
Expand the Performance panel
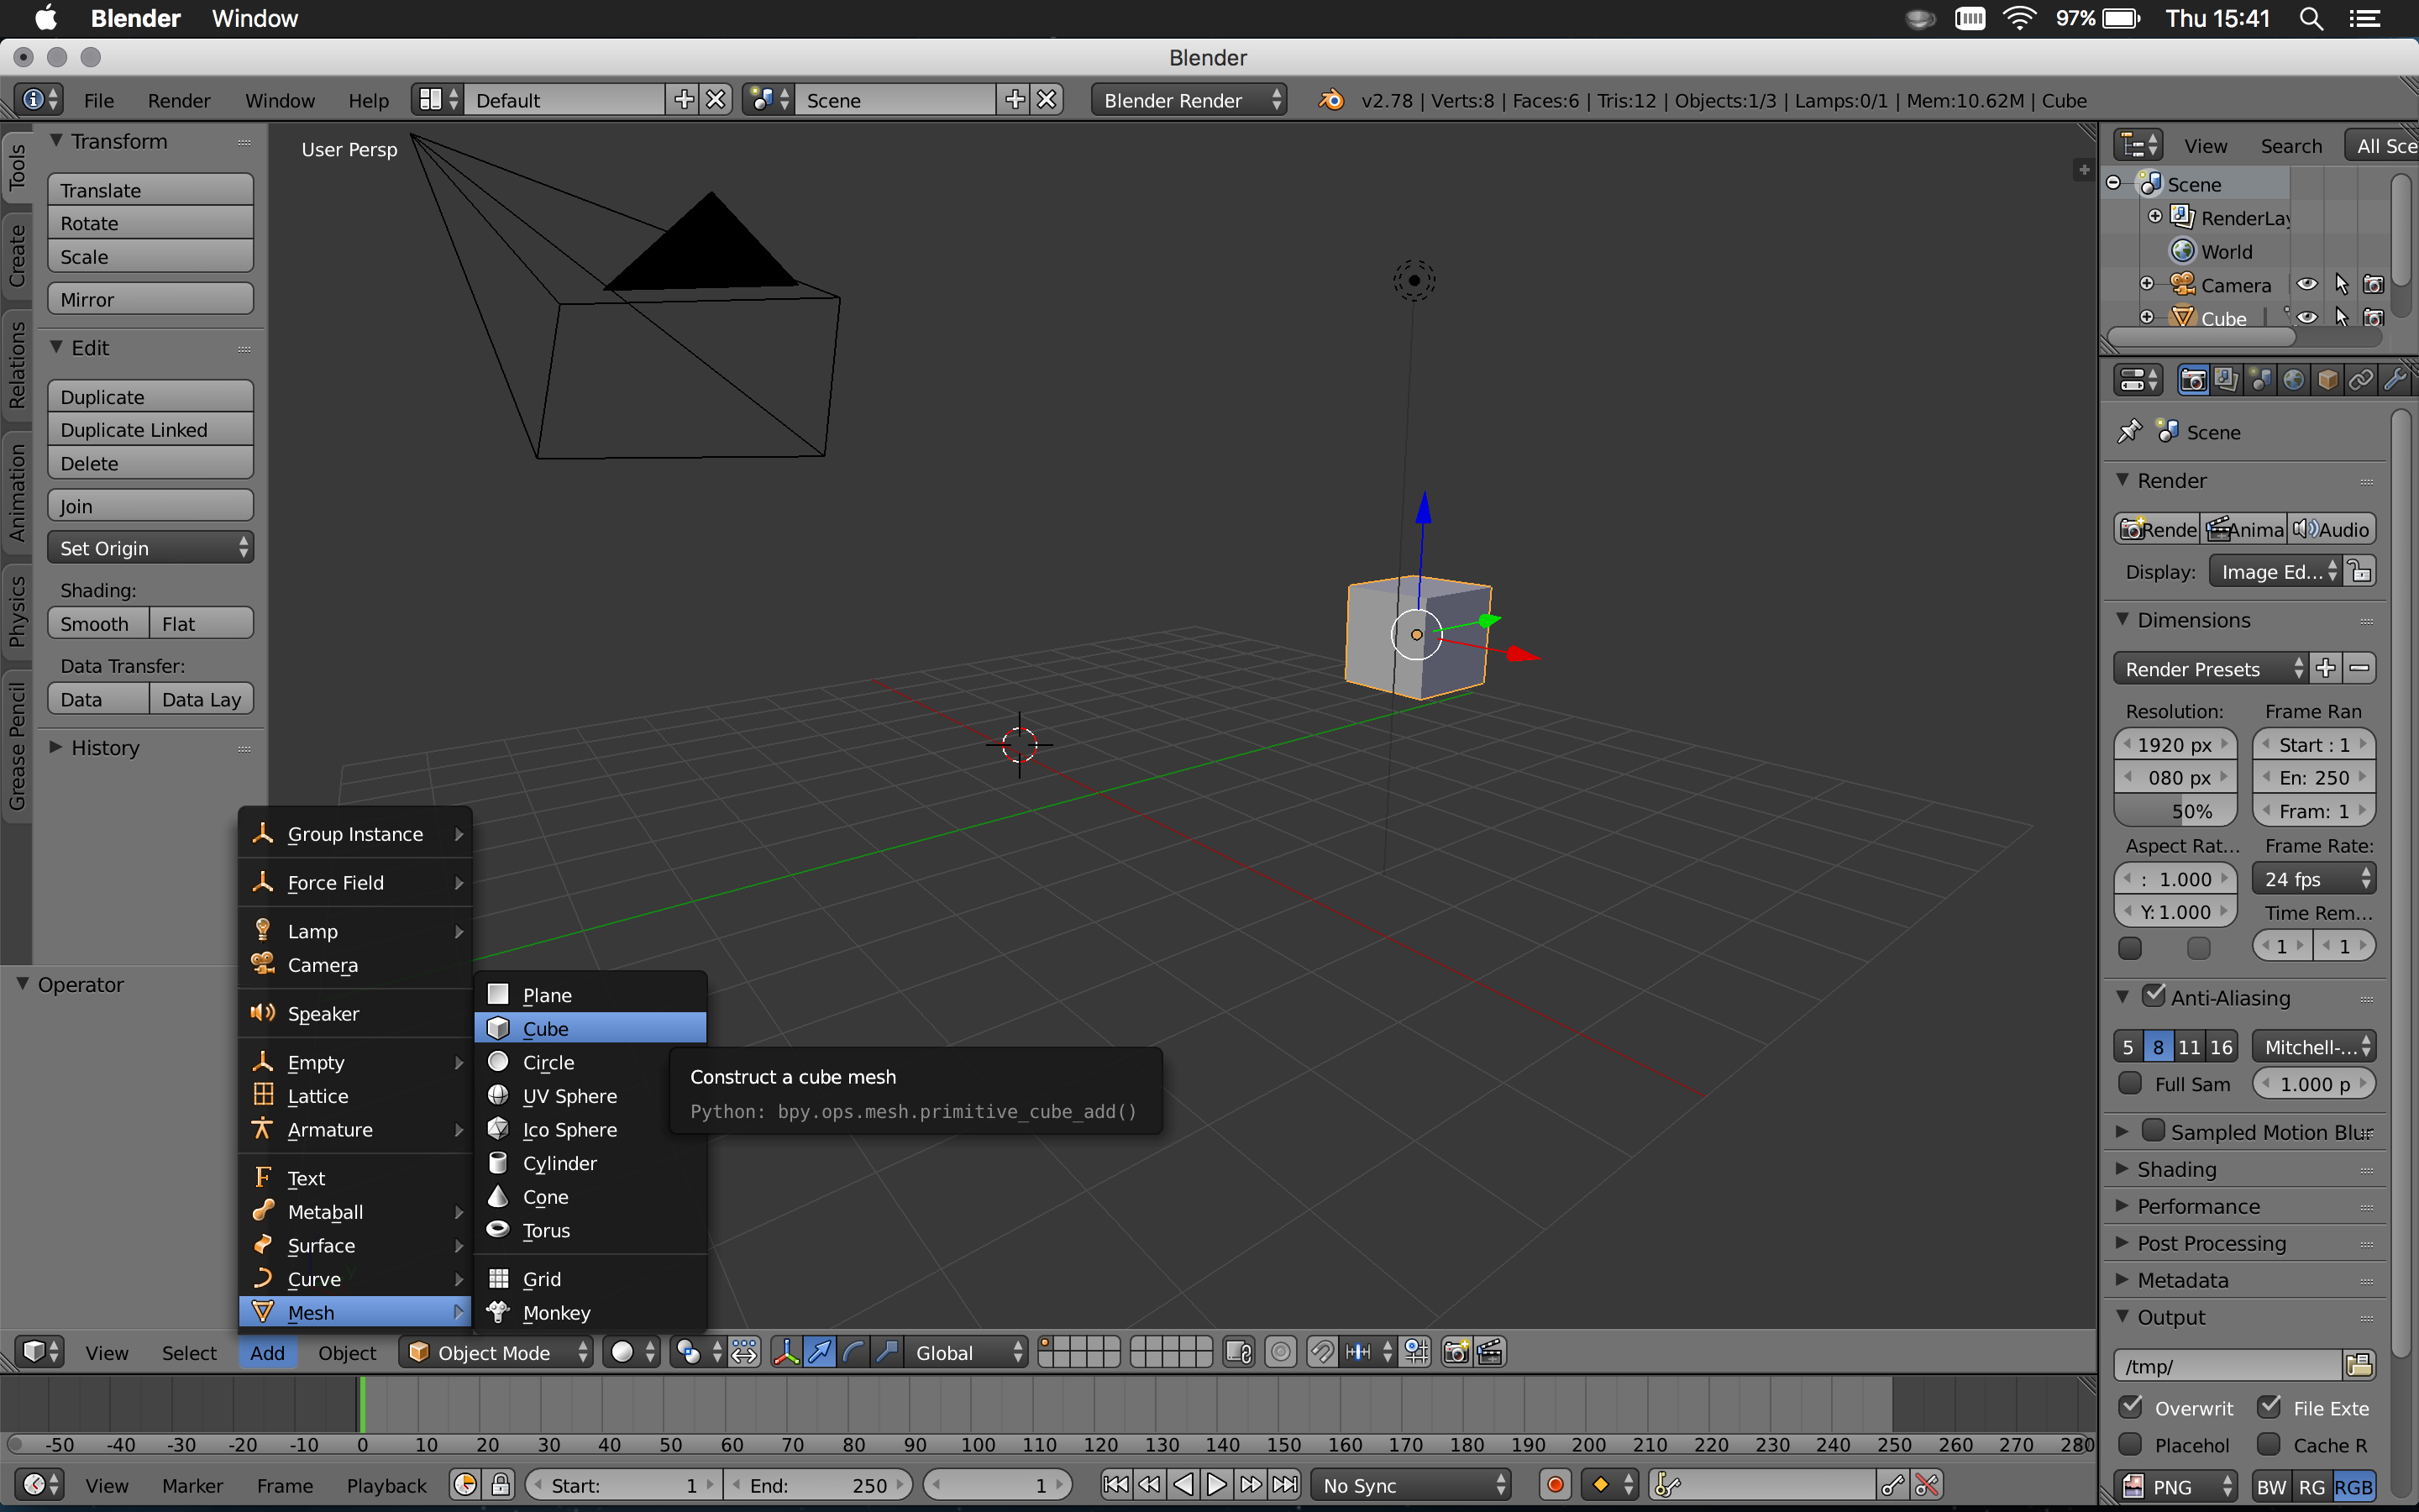tap(2197, 1206)
